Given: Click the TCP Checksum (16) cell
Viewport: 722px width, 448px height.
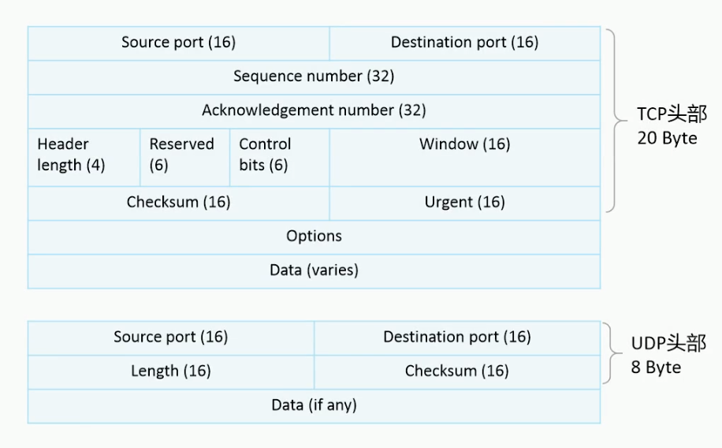Looking at the screenshot, I should pyautogui.click(x=179, y=203).
